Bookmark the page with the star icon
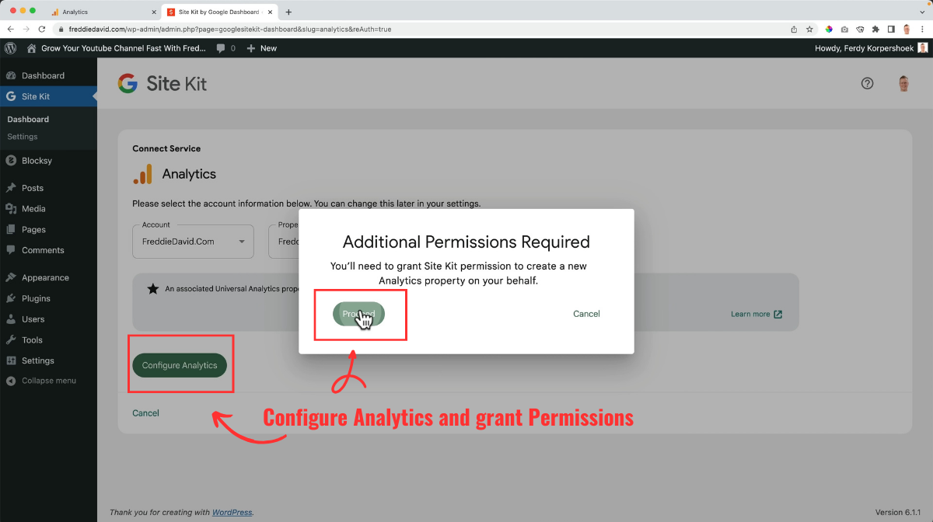 coord(809,28)
